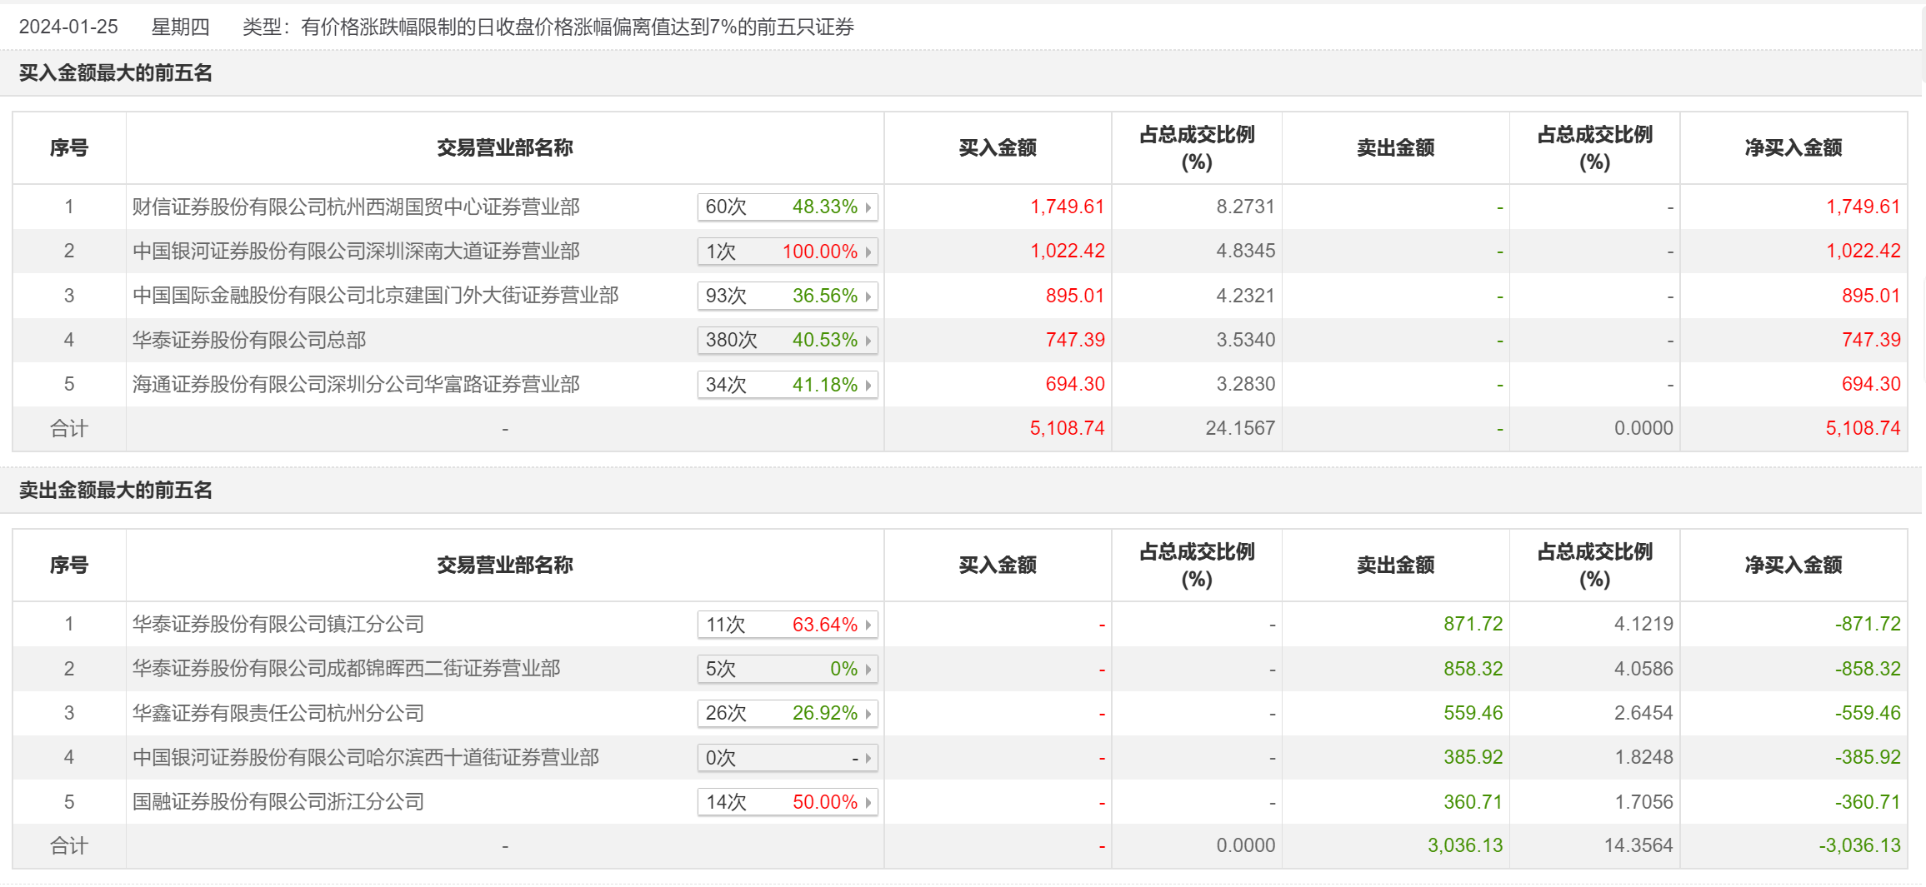This screenshot has width=1926, height=887.
Task: Expand the 34次 41.18% stats box
Action: point(788,385)
